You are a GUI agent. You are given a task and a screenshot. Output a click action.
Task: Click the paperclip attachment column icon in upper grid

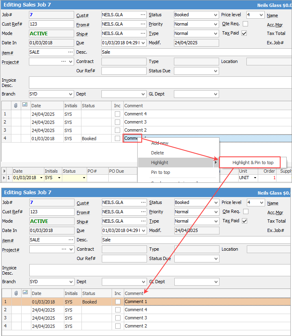16,106
